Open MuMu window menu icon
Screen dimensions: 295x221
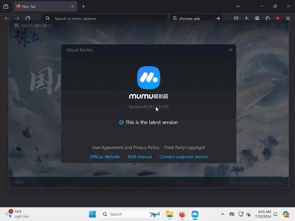click(x=255, y=25)
